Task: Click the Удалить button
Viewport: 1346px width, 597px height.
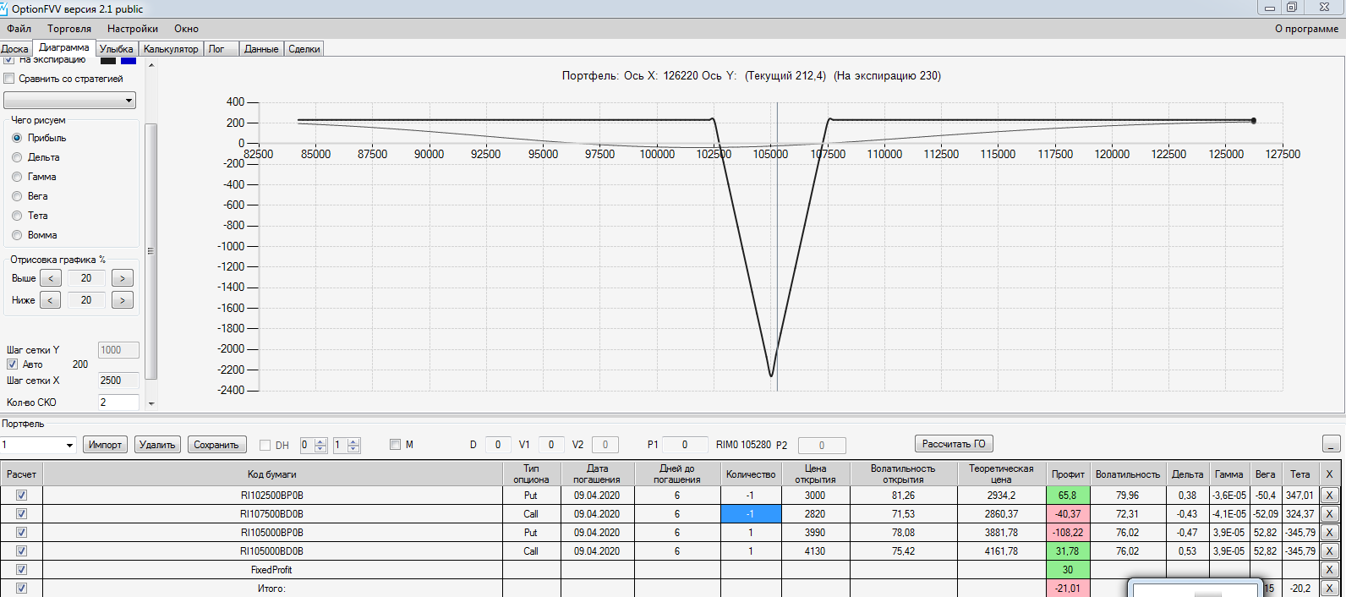Action: coord(157,445)
